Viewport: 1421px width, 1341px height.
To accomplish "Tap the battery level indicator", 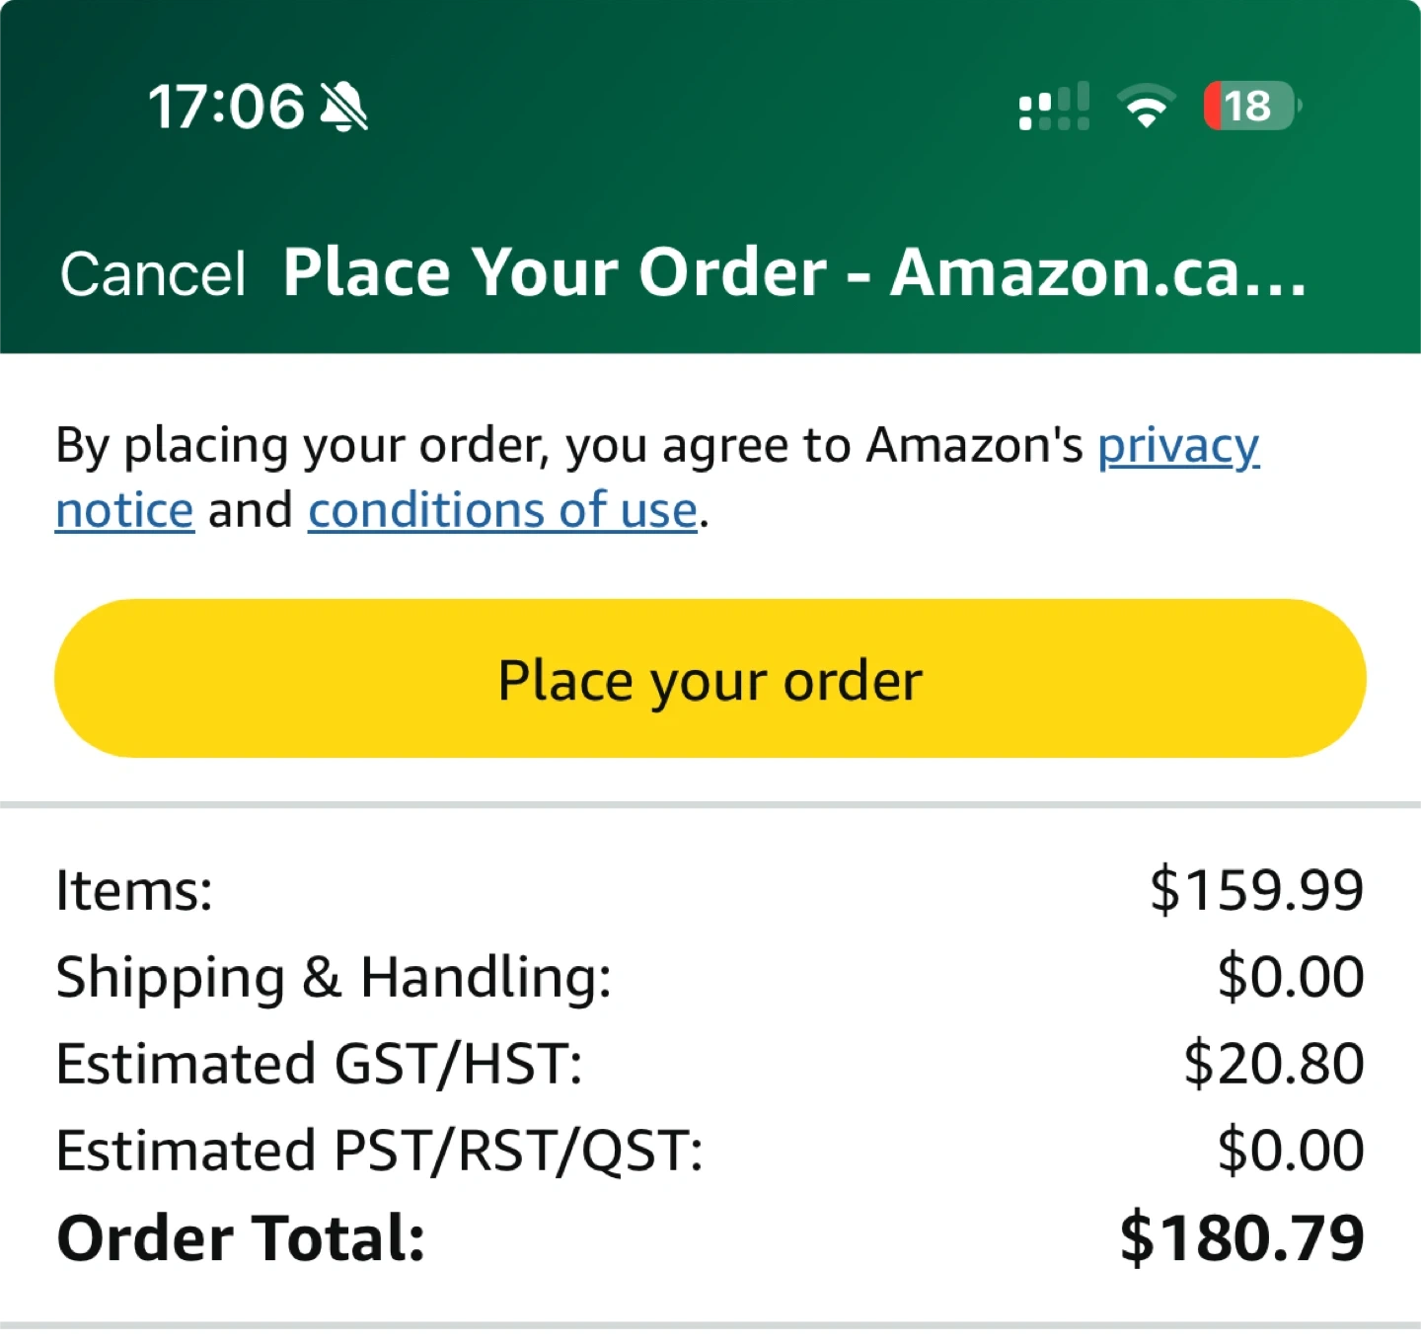I will coord(1250,107).
